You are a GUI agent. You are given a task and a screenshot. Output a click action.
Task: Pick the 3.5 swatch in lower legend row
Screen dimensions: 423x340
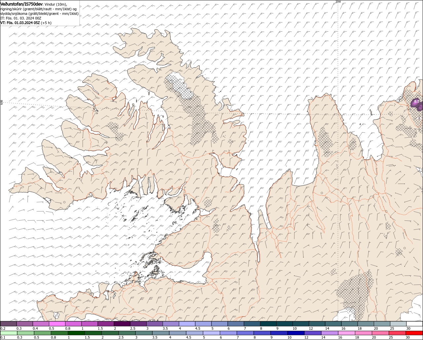click(x=161, y=333)
